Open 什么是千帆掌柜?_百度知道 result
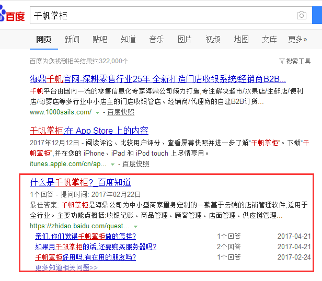This screenshot has width=322, height=281. click(x=80, y=182)
